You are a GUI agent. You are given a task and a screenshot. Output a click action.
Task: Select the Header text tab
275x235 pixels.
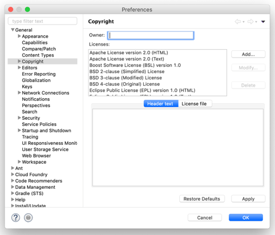click(x=161, y=104)
